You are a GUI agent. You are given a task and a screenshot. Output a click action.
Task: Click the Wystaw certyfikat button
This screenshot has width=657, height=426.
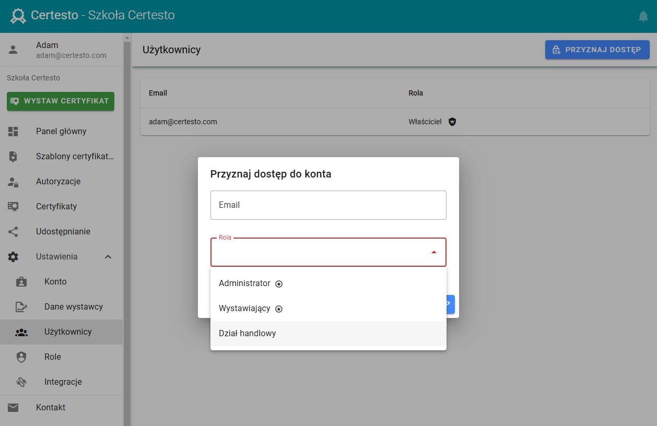click(x=61, y=101)
